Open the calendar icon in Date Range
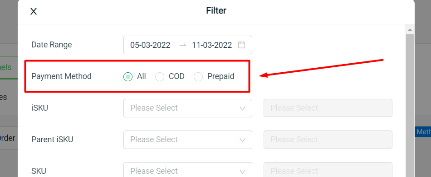The height and width of the screenshot is (177, 431). point(241,45)
